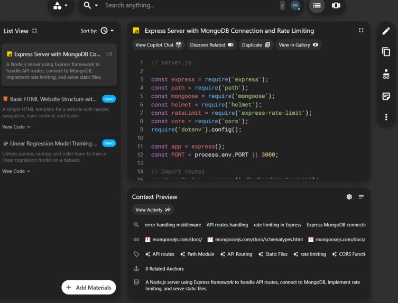This screenshot has width=398, height=303.
Task: Duplicate the snippet
Action: point(256,45)
